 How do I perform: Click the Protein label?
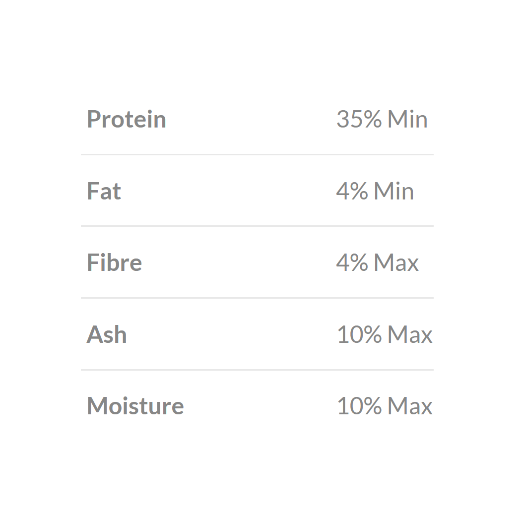(126, 120)
